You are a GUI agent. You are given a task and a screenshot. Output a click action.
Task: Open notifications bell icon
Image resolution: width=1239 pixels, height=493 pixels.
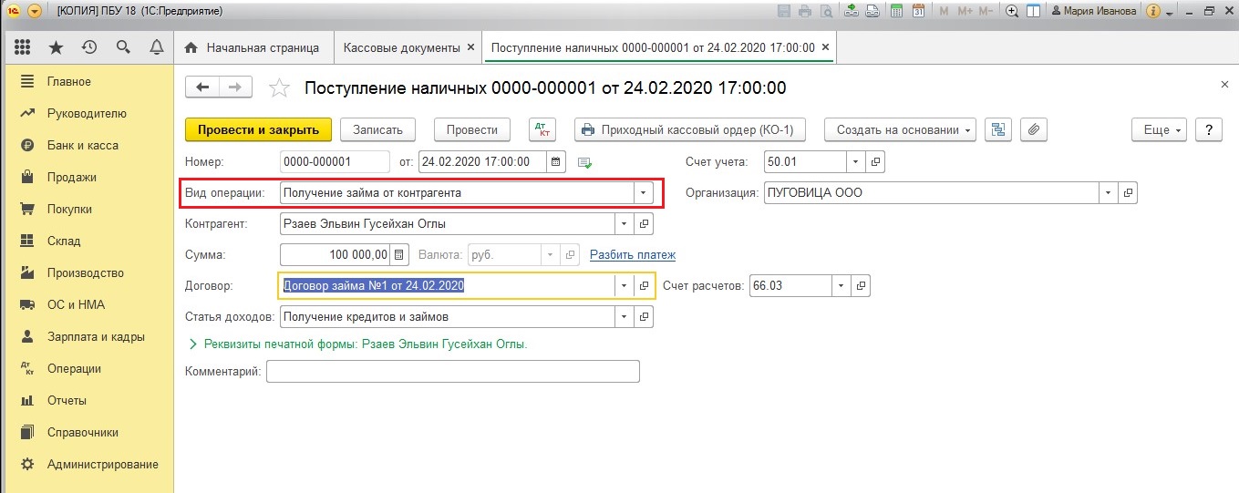156,47
